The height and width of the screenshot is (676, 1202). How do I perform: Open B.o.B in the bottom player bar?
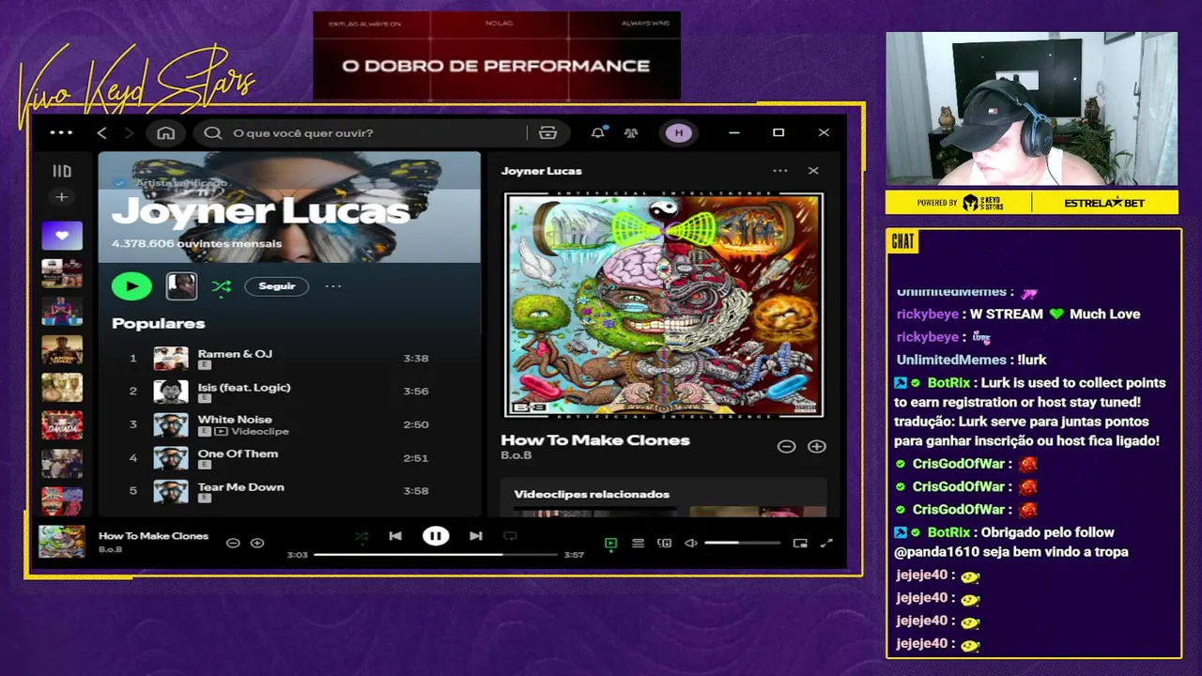click(x=110, y=549)
